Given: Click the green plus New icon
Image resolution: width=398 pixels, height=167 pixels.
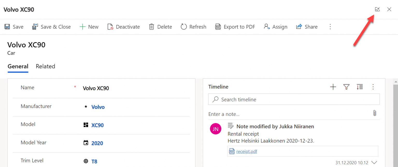Looking at the screenshot, I should (82, 27).
